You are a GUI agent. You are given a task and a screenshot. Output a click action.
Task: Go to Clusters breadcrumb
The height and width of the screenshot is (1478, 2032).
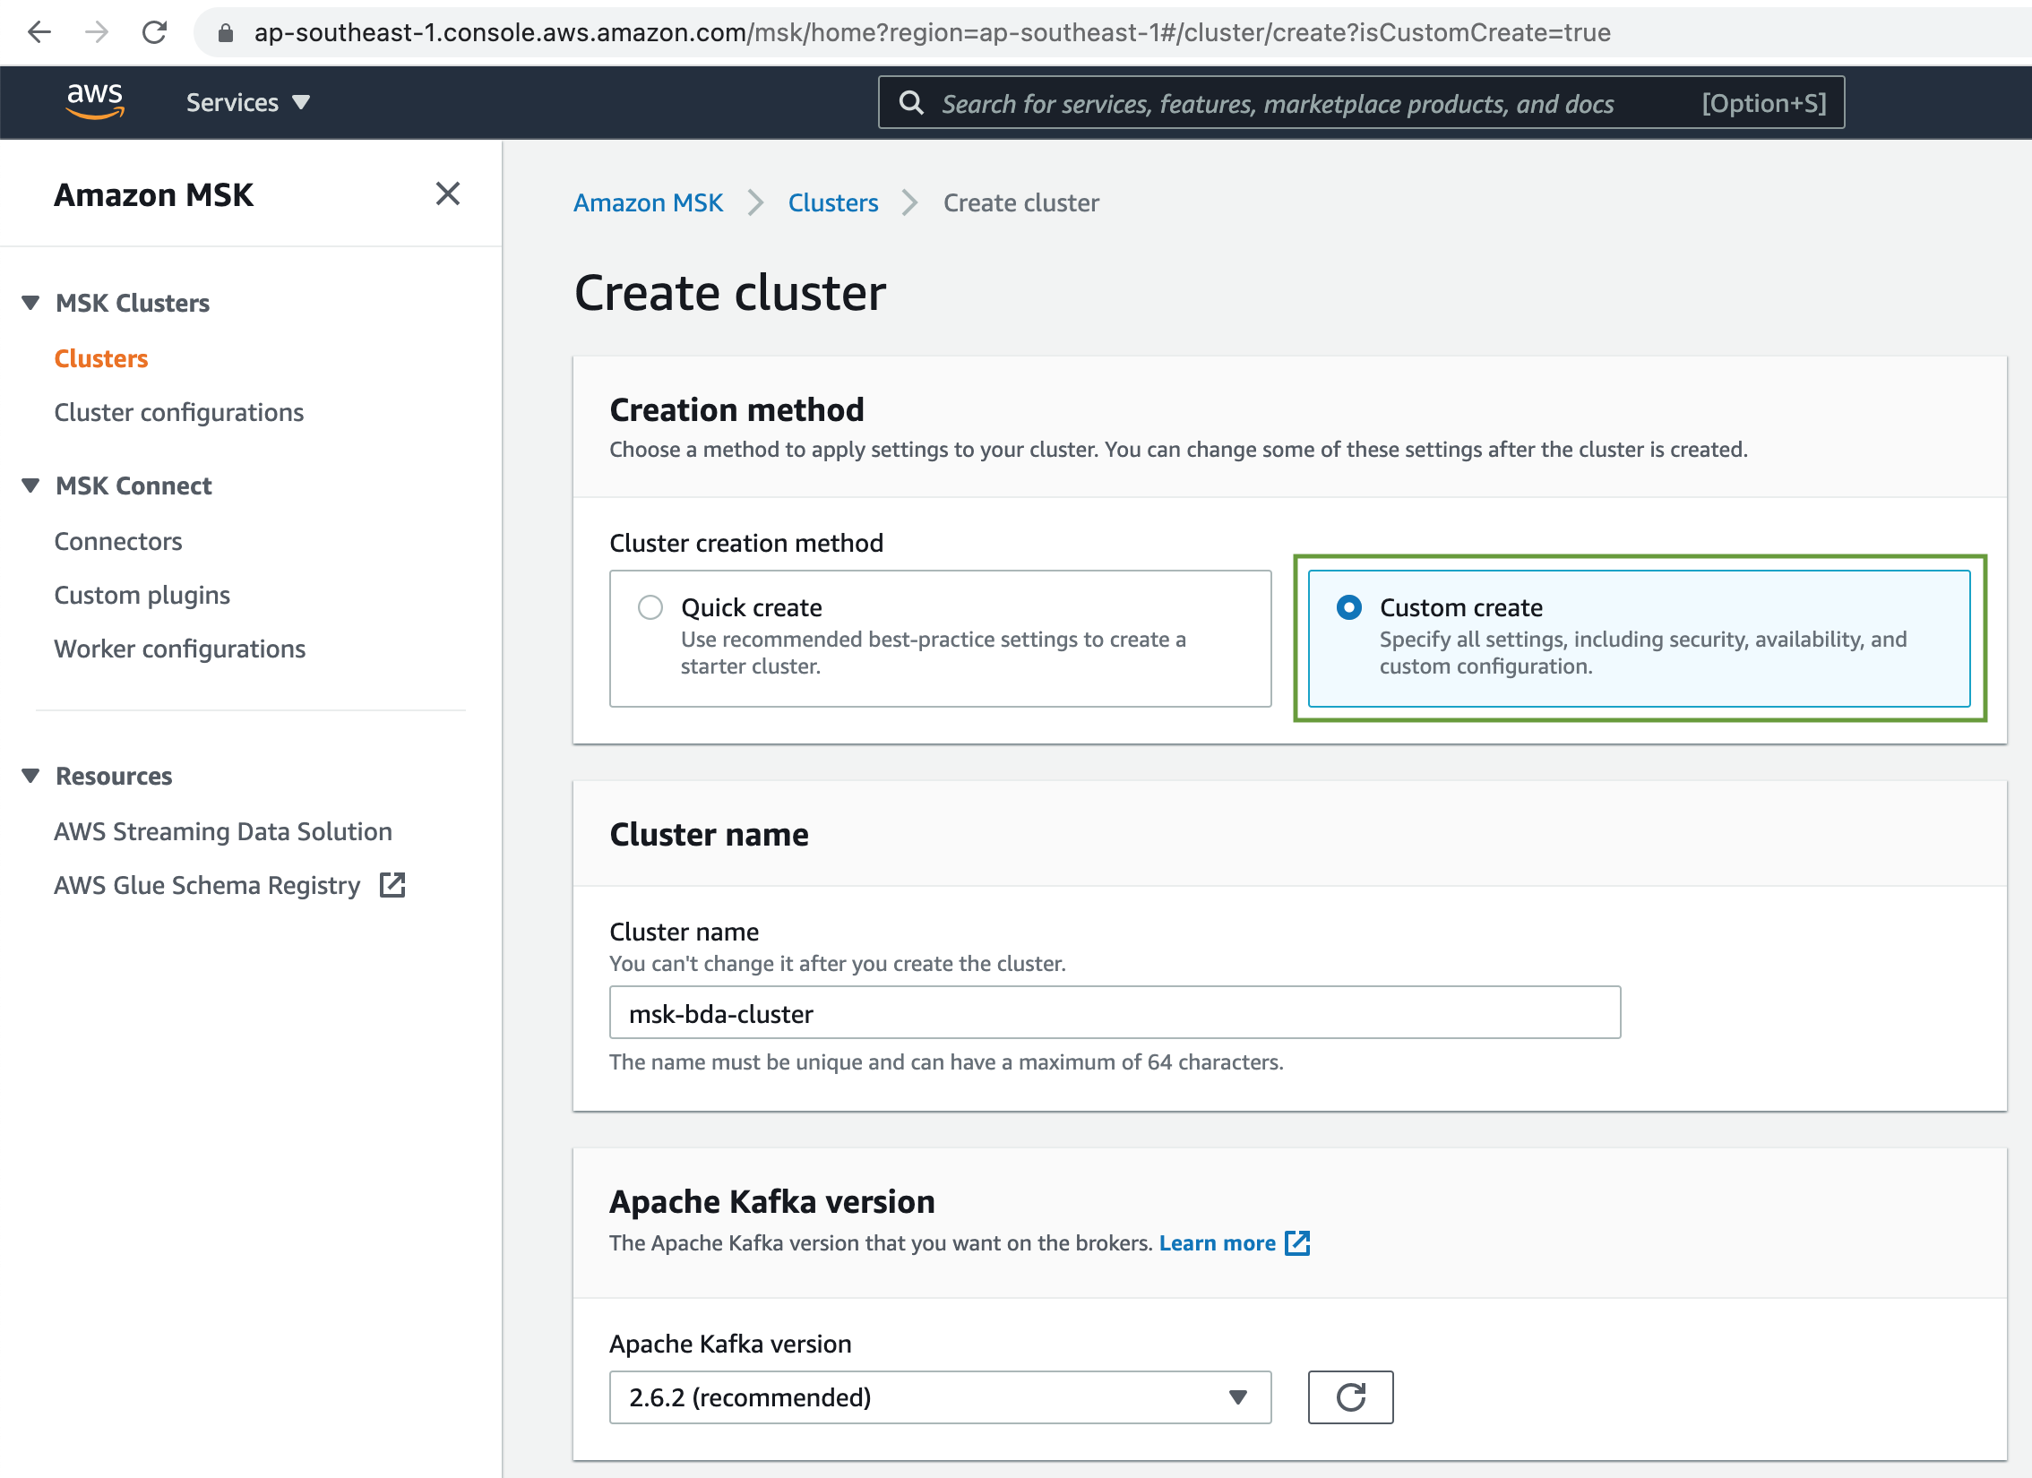833,202
